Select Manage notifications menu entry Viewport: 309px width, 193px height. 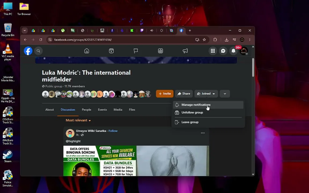pyautogui.click(x=208, y=105)
